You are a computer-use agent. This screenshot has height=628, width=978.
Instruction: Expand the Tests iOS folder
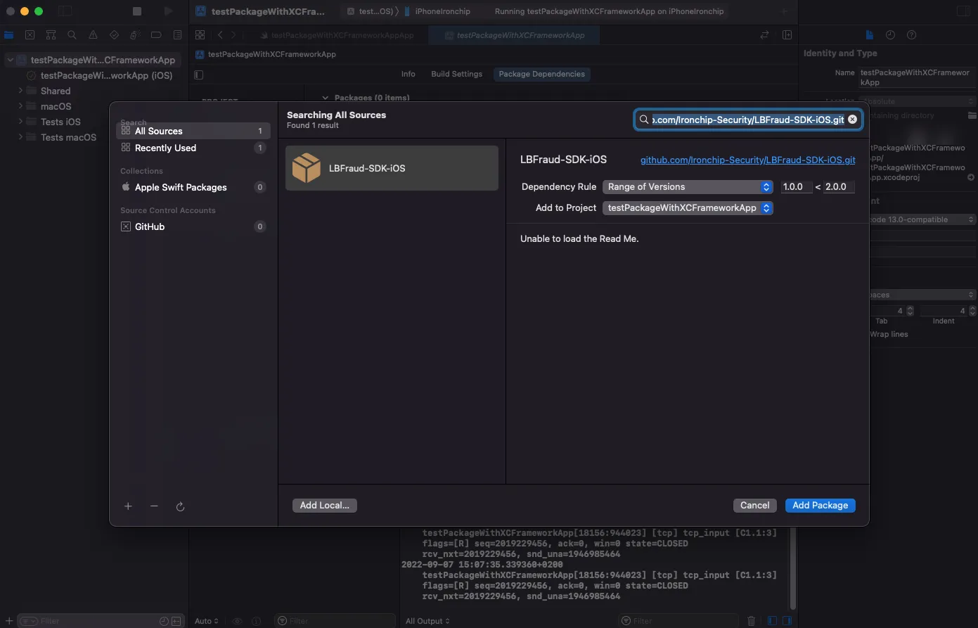[x=21, y=122]
